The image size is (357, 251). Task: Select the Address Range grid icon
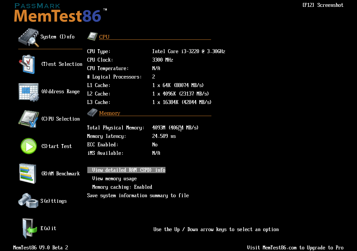pyautogui.click(x=28, y=92)
